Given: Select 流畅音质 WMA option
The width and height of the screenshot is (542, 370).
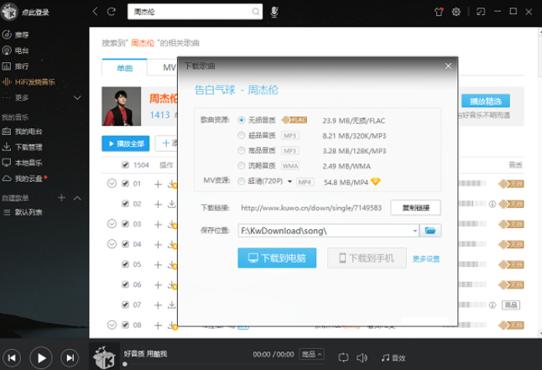Looking at the screenshot, I should point(242,165).
